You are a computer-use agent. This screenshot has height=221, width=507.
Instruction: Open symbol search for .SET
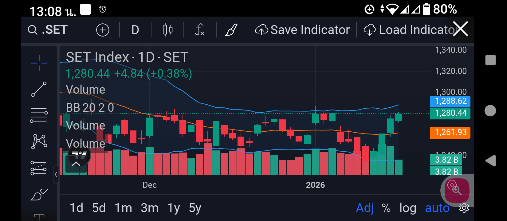click(x=48, y=30)
